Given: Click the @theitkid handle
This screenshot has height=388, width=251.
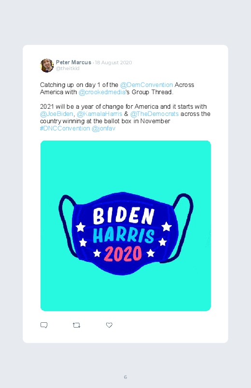Looking at the screenshot, I should (x=68, y=69).
